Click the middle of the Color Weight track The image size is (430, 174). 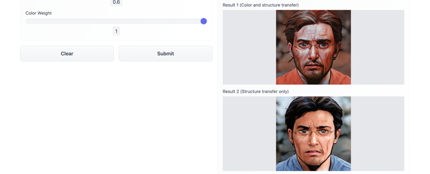(x=116, y=21)
